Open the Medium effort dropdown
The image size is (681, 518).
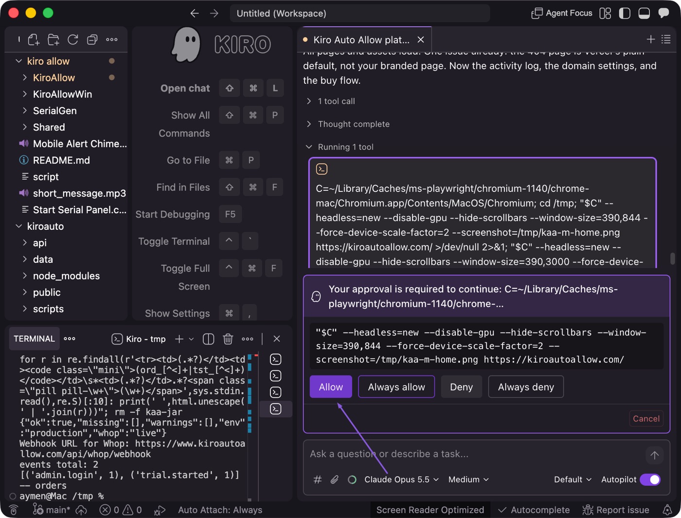click(468, 480)
